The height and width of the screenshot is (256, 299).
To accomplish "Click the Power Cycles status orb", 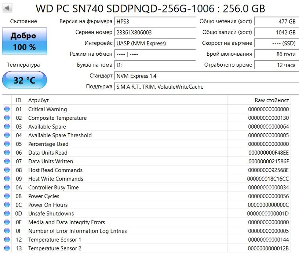I will (x=7, y=196).
